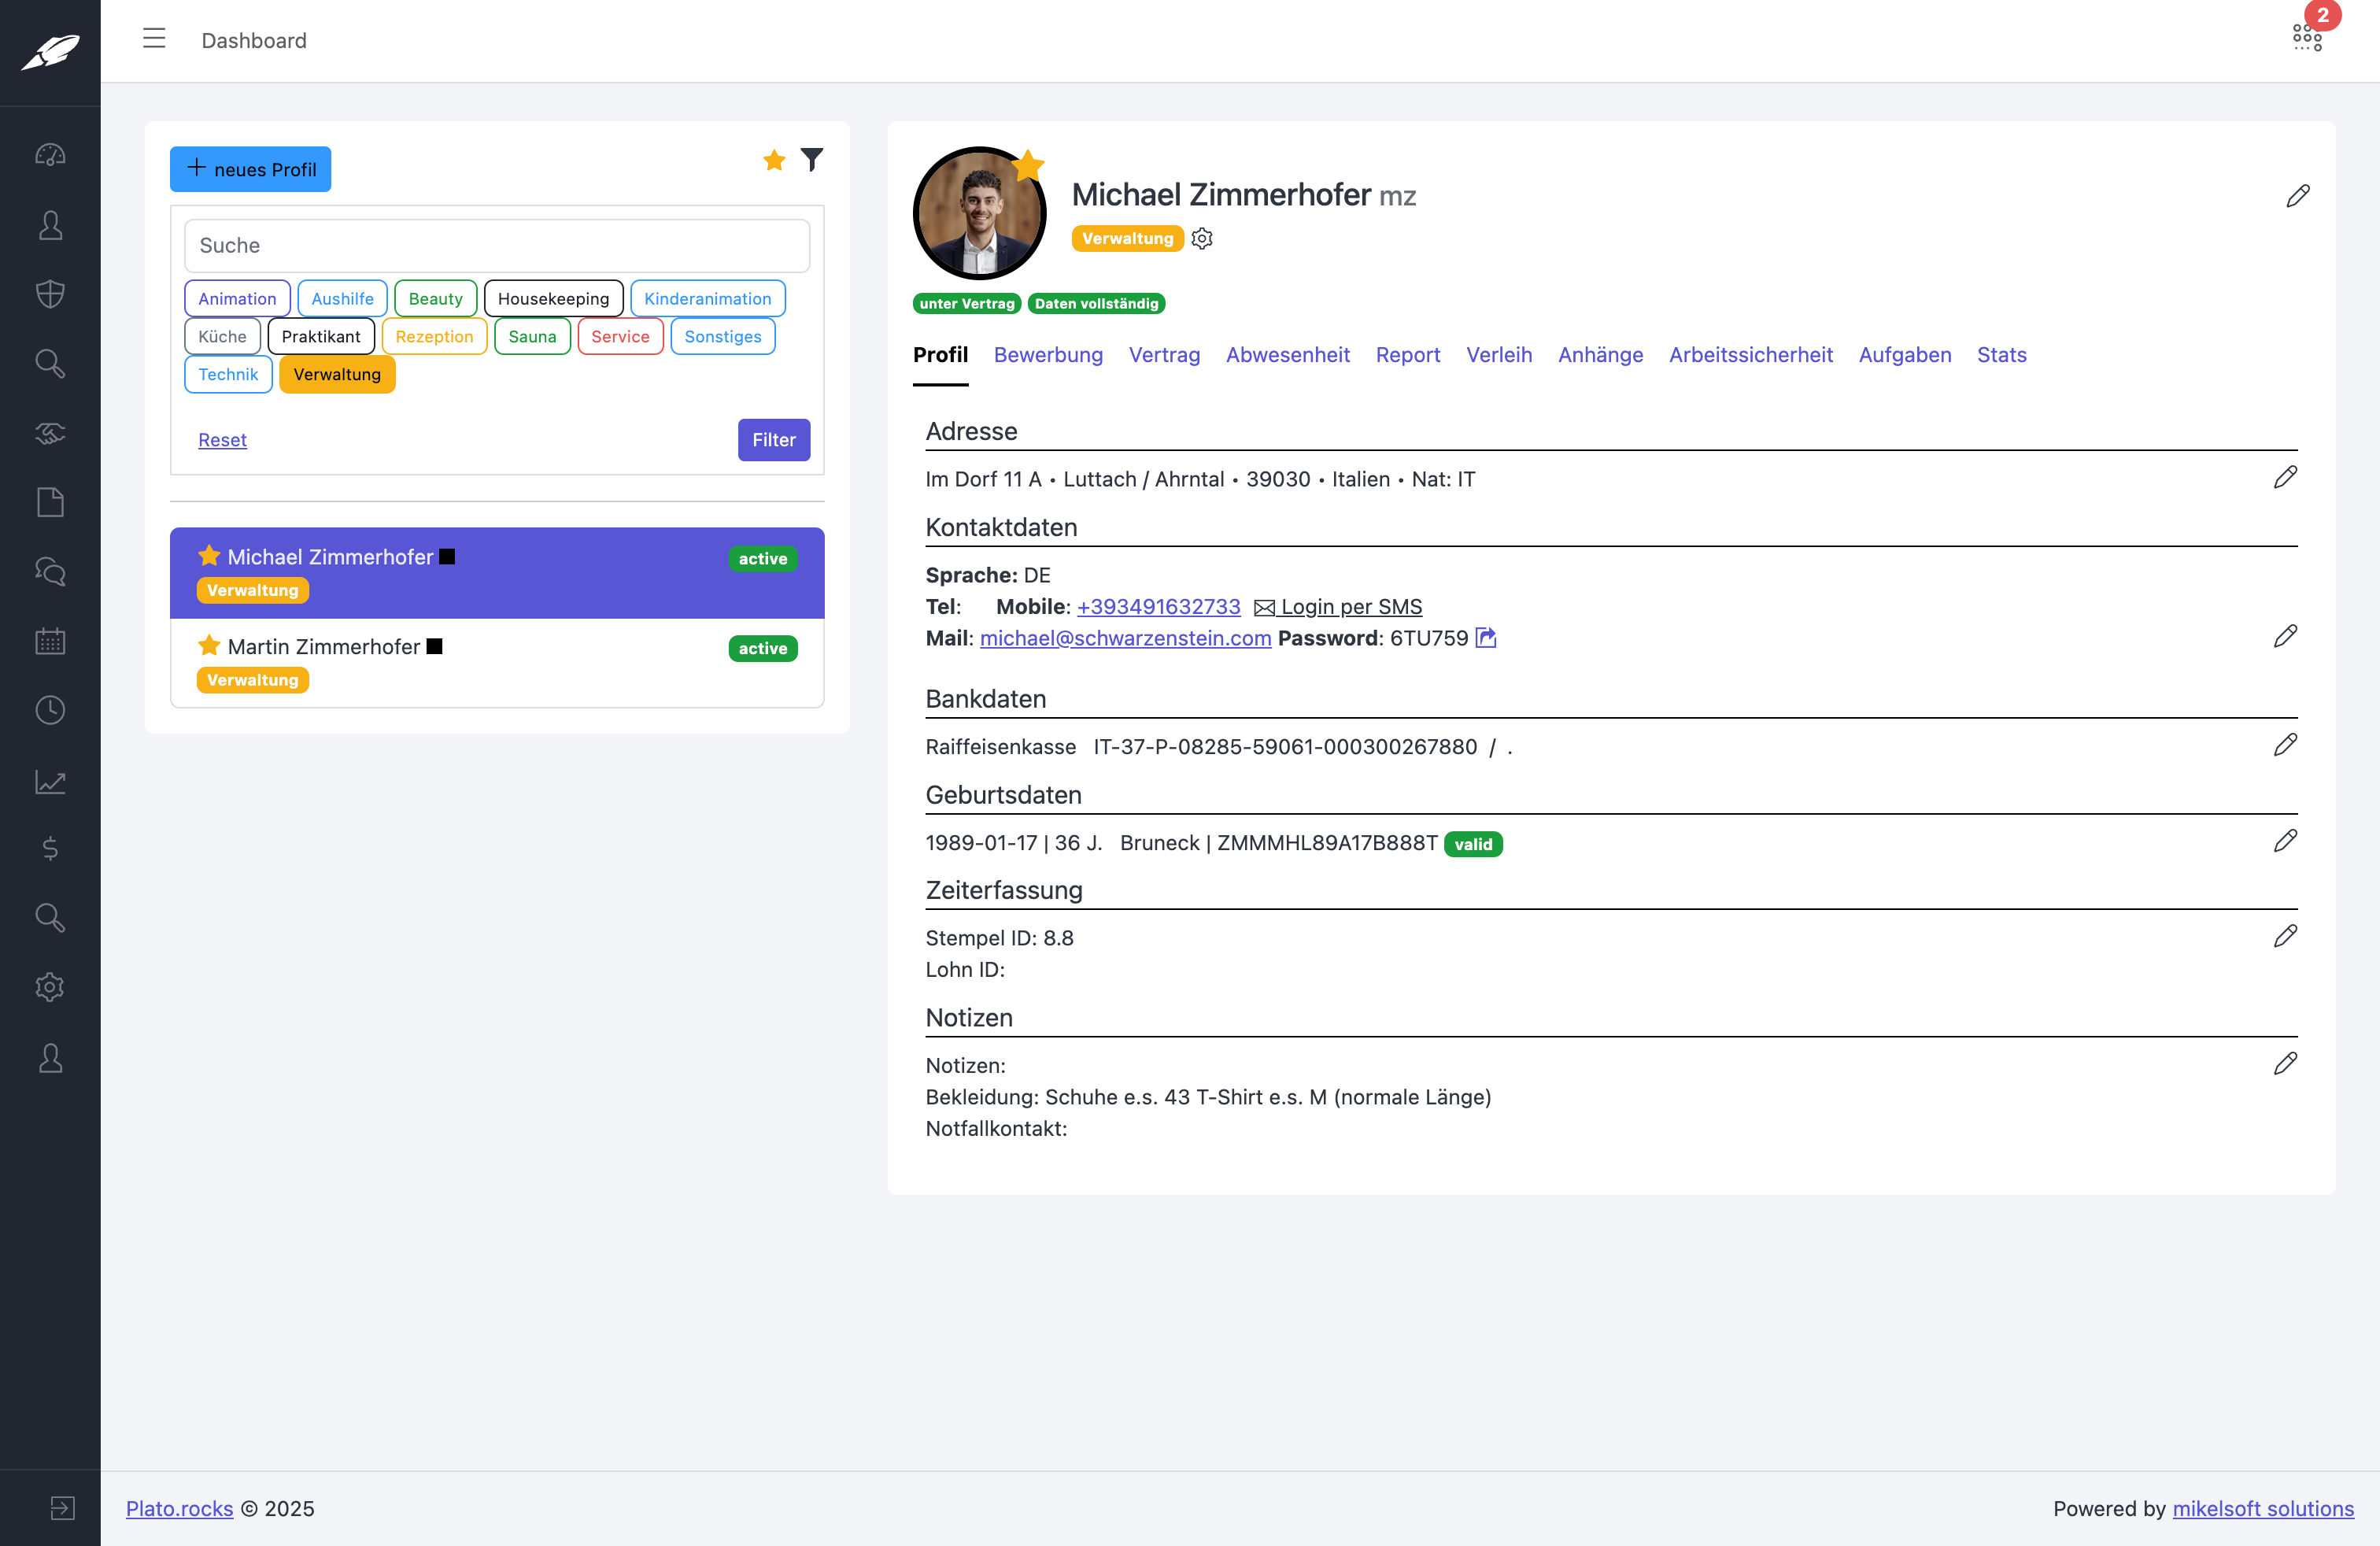The height and width of the screenshot is (1546, 2380).
Task: Click inside the Suche search field
Action: 497,245
